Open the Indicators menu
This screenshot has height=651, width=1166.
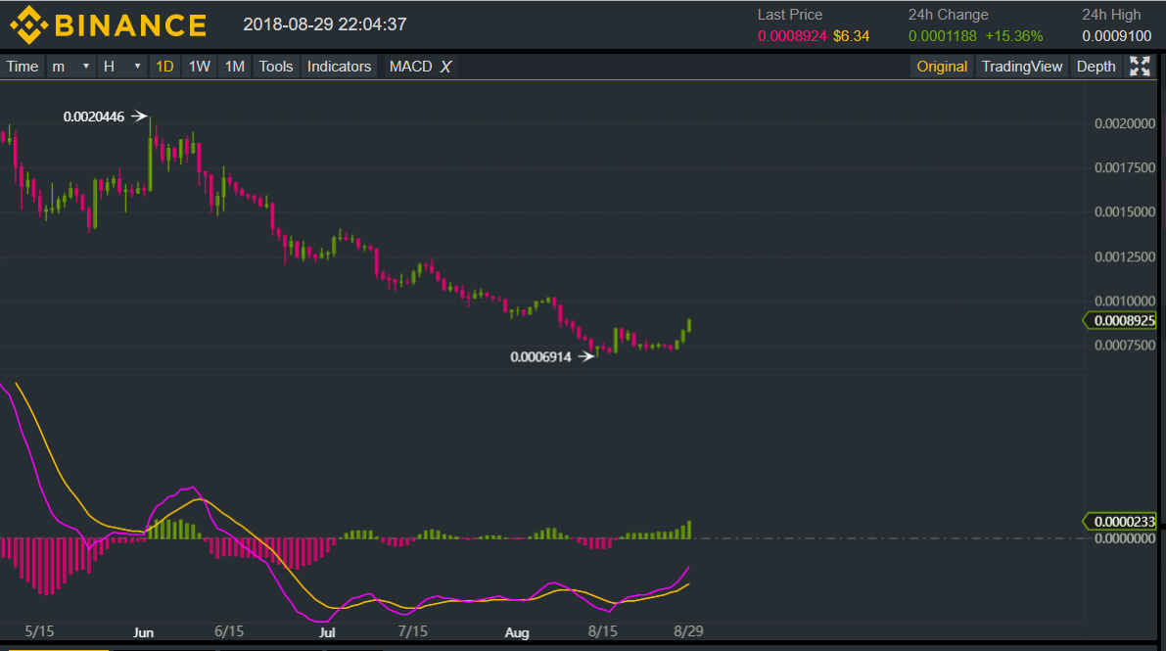click(x=339, y=67)
